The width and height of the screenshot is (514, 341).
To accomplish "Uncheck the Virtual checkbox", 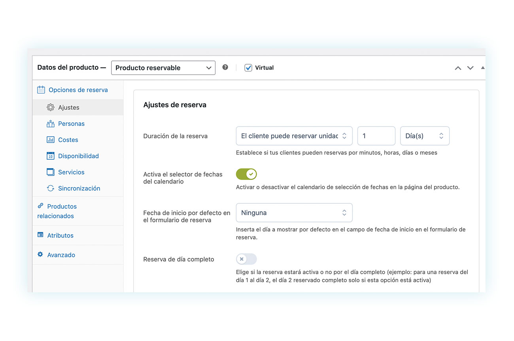I will [x=248, y=67].
